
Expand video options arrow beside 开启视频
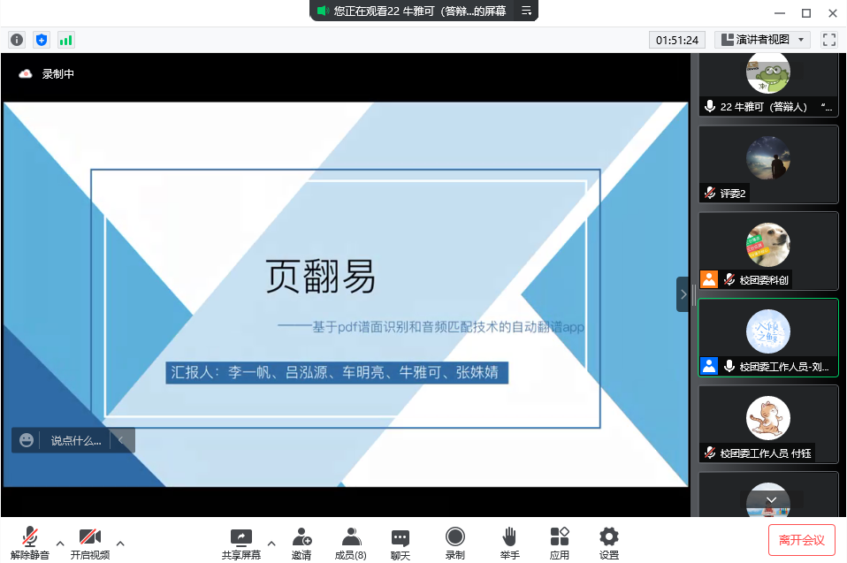pos(120,543)
